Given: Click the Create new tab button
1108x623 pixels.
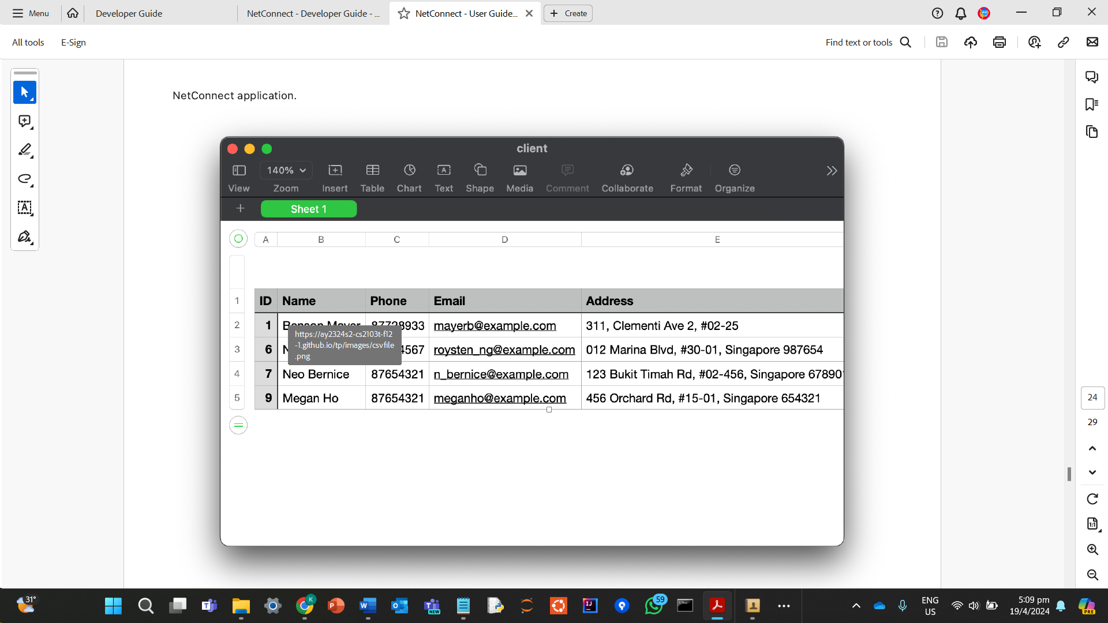Looking at the screenshot, I should click(x=568, y=13).
